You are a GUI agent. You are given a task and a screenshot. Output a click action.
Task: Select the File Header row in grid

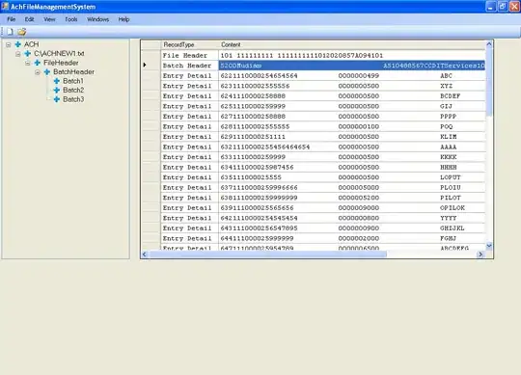(313, 55)
